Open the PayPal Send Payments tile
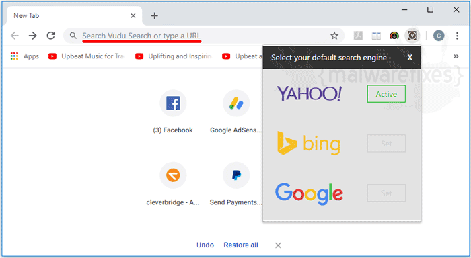This screenshot has height=258, width=471. [x=236, y=183]
